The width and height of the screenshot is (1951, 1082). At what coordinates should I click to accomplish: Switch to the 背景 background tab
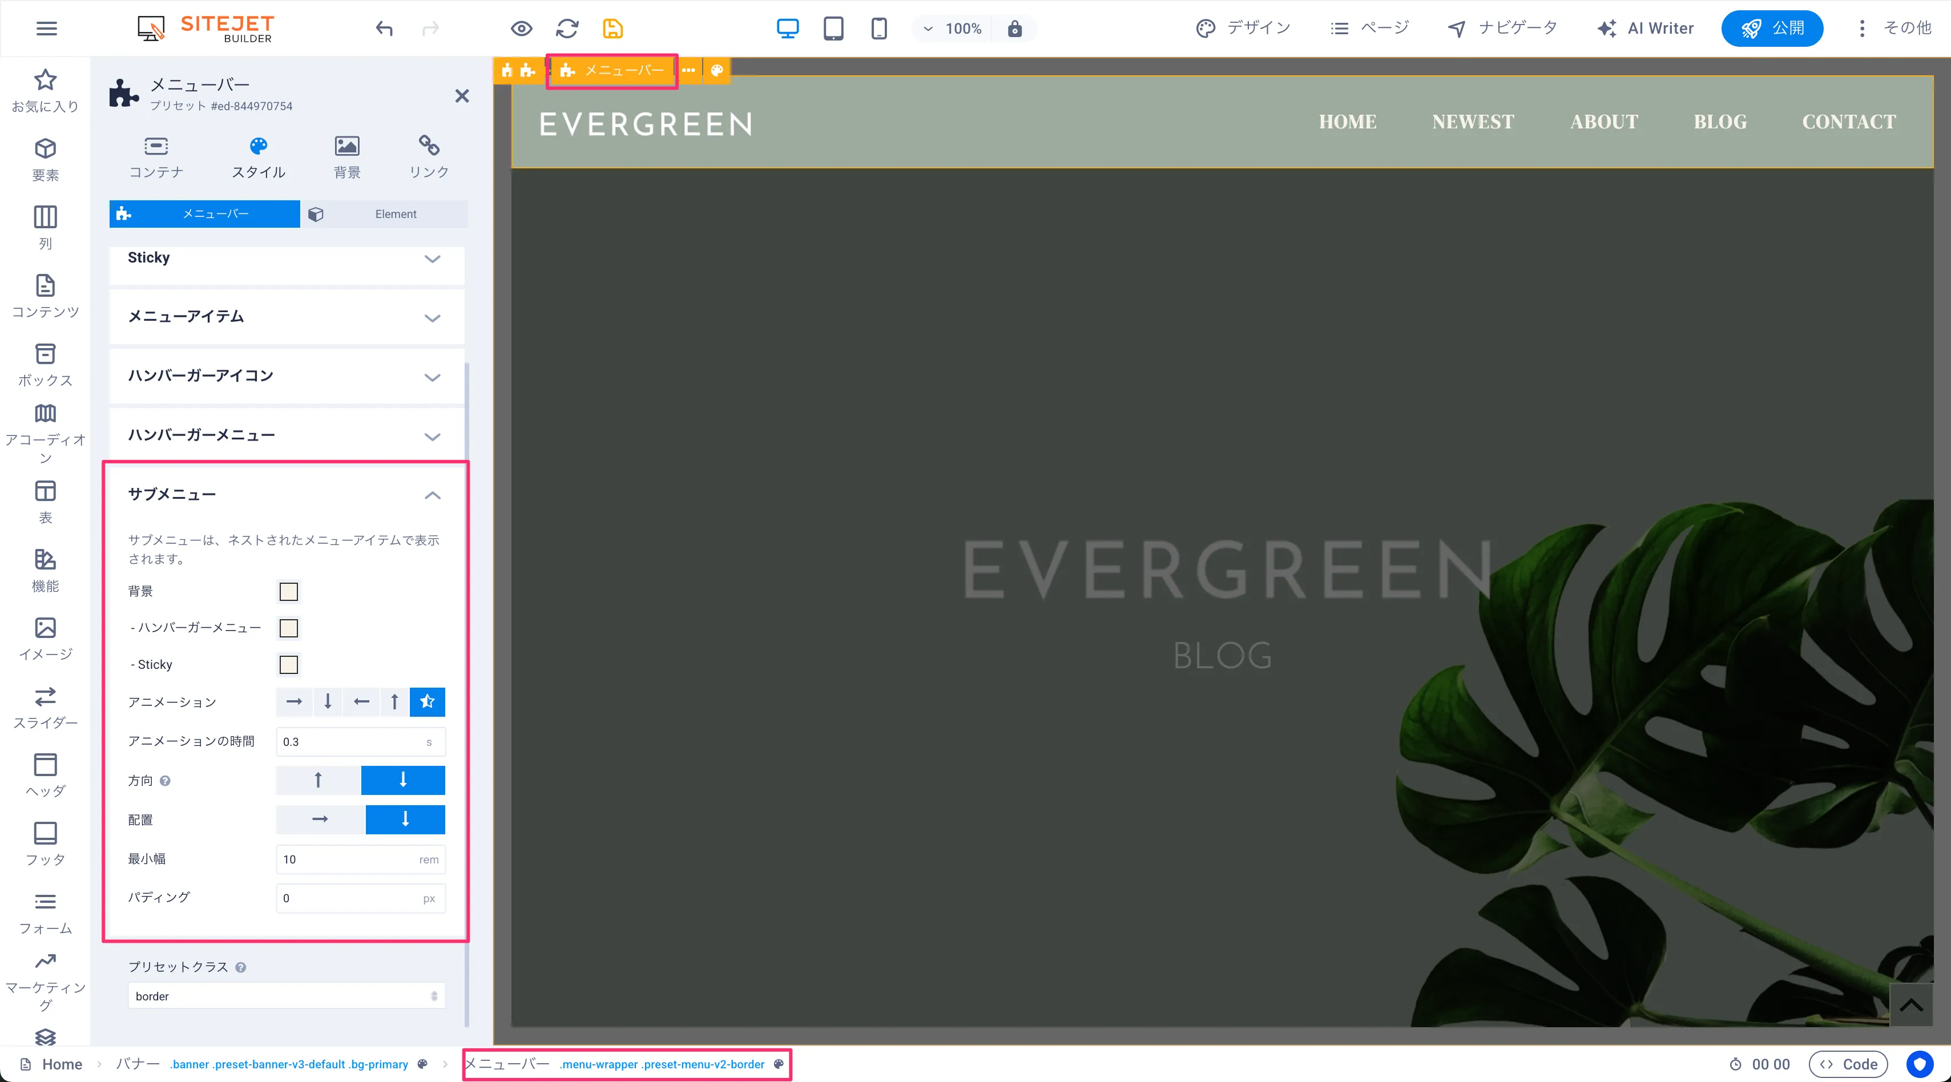347,157
